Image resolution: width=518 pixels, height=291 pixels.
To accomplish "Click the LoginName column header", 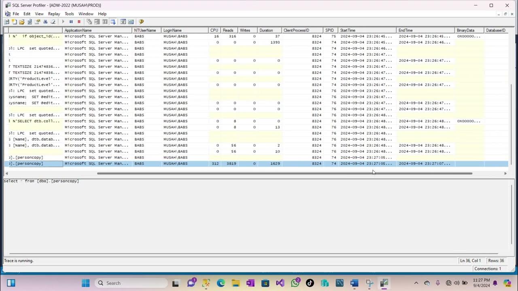I will [x=185, y=30].
